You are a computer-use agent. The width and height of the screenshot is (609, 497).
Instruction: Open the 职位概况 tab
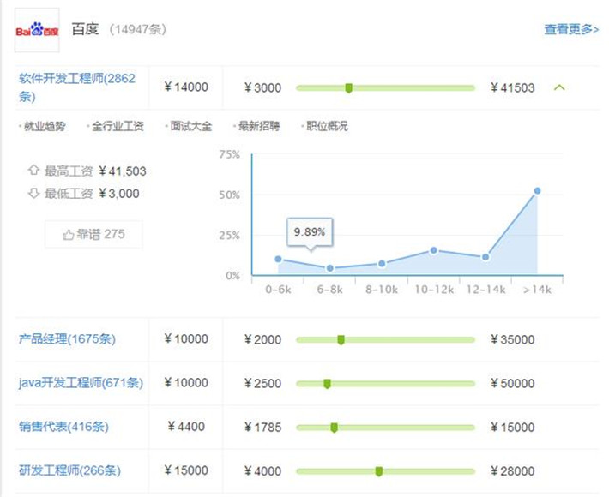(x=327, y=126)
